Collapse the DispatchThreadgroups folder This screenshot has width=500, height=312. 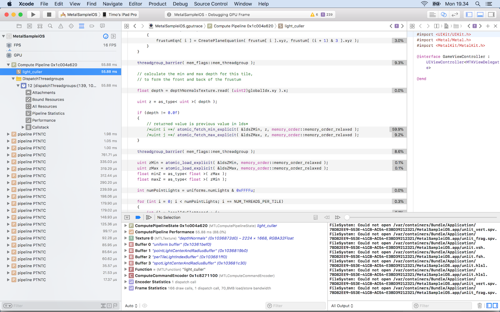[13, 79]
